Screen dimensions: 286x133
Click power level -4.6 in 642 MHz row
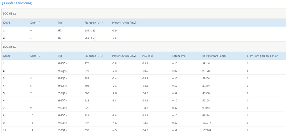tap(114, 123)
